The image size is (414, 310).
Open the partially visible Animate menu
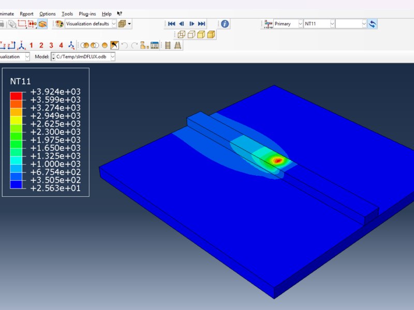coord(7,14)
